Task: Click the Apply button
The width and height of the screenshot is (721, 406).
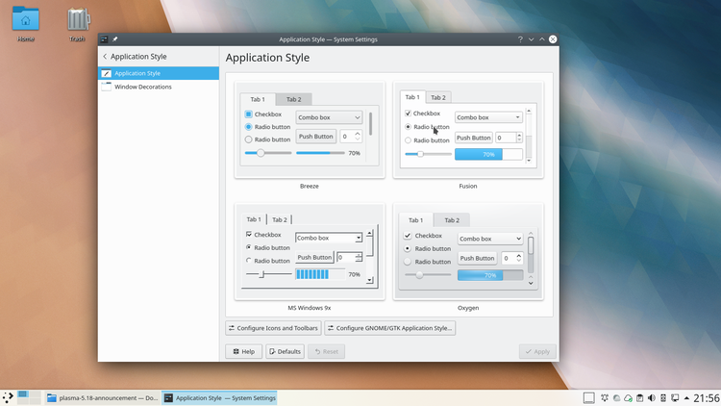Action: click(537, 352)
